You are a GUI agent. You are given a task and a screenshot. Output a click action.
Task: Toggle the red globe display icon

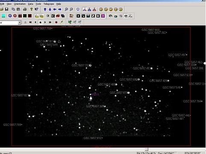click(x=15, y=16)
